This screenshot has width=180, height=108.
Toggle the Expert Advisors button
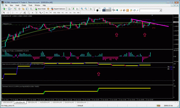point(58,9)
